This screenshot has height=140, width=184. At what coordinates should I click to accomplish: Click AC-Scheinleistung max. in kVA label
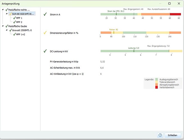[65, 68]
